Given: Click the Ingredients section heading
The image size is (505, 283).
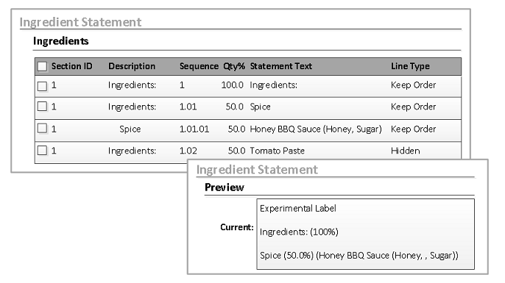Looking at the screenshot, I should [61, 41].
